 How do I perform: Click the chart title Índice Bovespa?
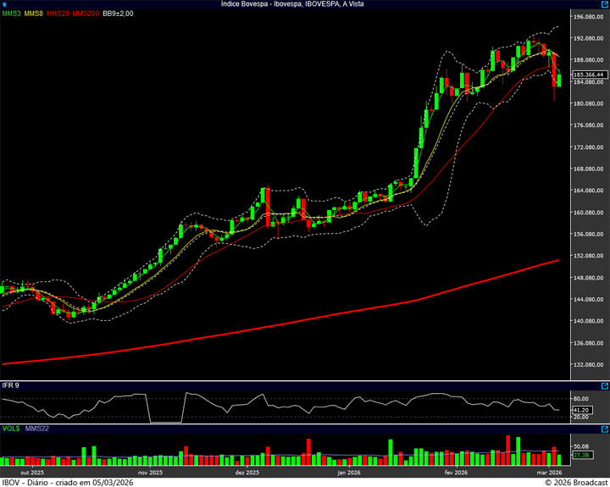pyautogui.click(x=304, y=4)
